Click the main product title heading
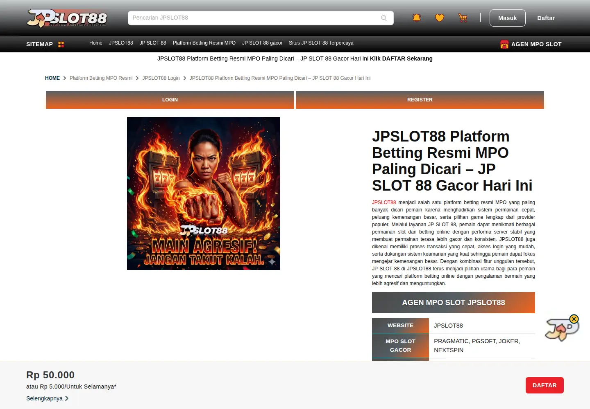This screenshot has width=590, height=409. coord(452,161)
